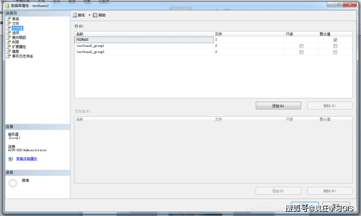Click the filestream 删除(M) button
The height and width of the screenshot is (216, 361).
point(330,191)
